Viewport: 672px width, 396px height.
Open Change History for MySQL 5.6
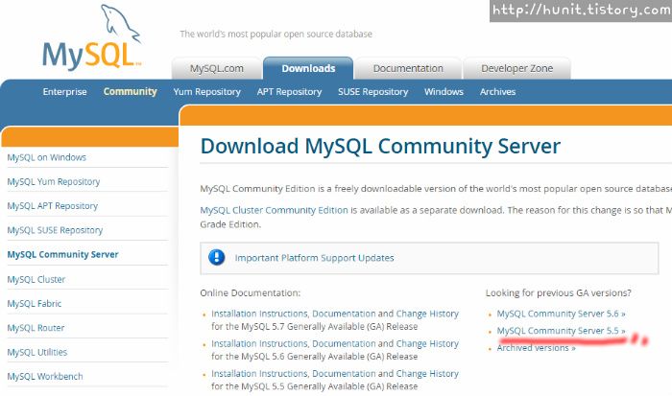coord(427,343)
